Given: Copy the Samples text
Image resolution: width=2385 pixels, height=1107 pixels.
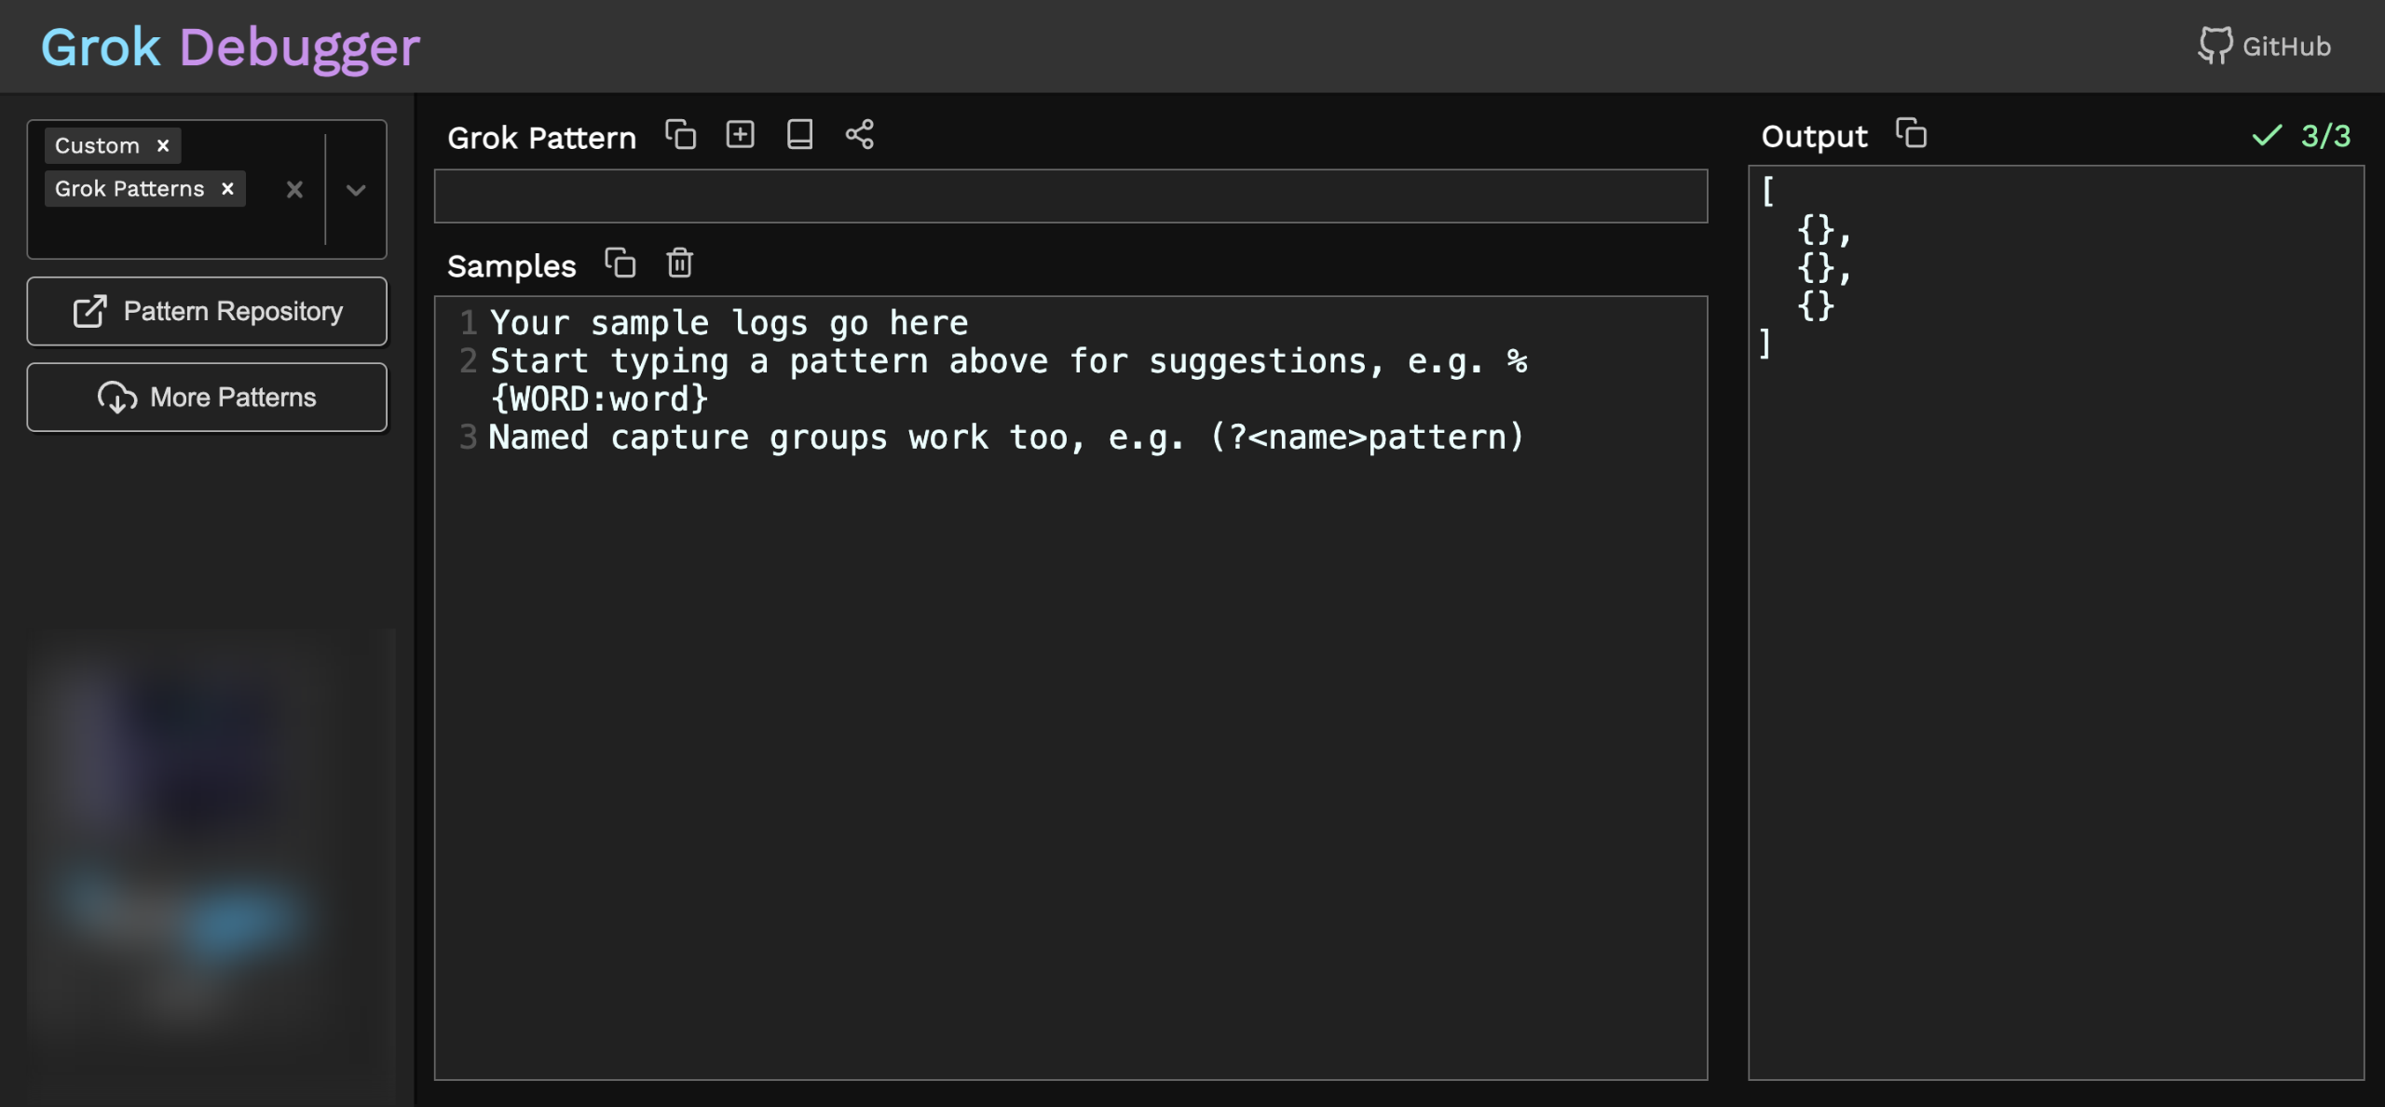Looking at the screenshot, I should [620, 263].
